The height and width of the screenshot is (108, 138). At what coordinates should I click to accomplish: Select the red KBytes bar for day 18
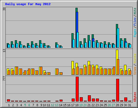tap(77, 89)
